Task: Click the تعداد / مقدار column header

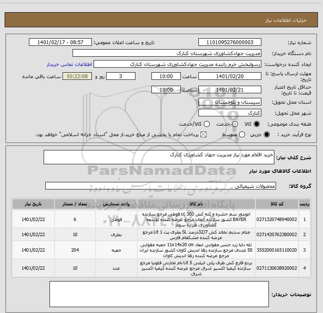Action: (x=75, y=204)
